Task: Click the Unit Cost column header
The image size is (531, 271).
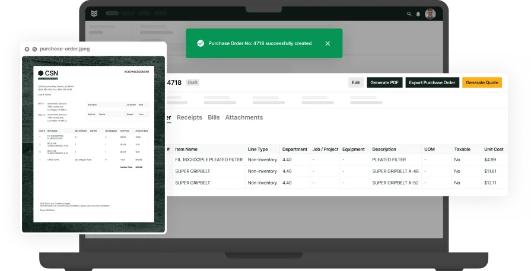Action: tap(494, 149)
